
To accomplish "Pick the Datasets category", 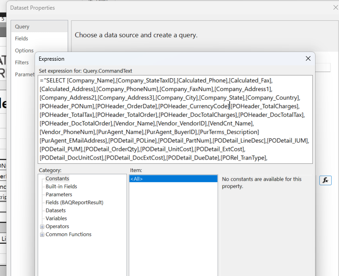I will pyautogui.click(x=57, y=211).
